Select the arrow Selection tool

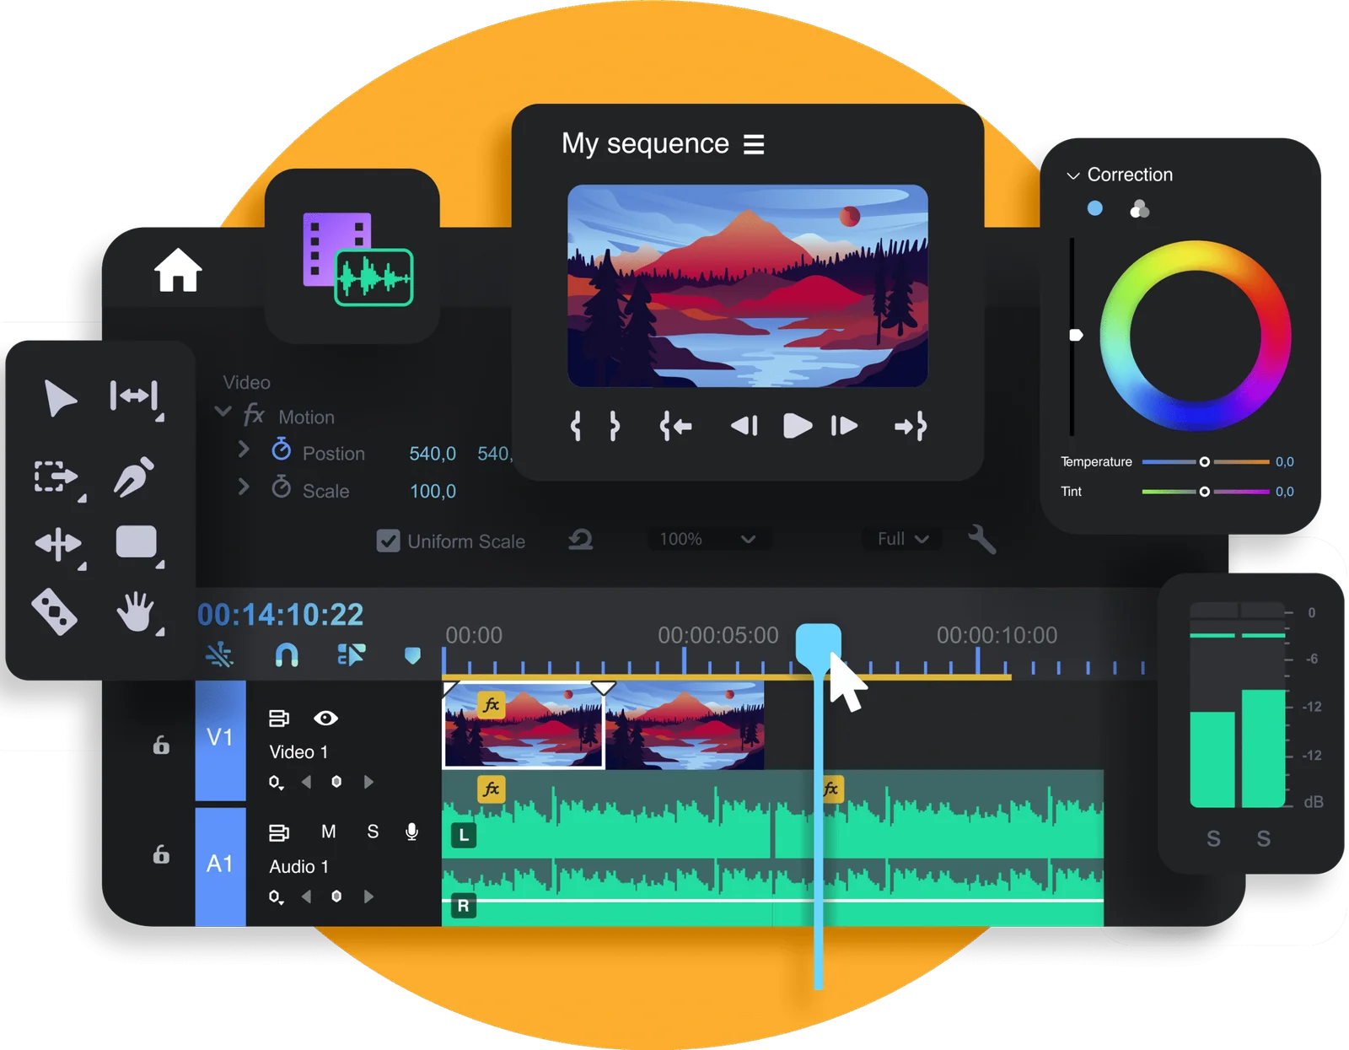[x=59, y=398]
